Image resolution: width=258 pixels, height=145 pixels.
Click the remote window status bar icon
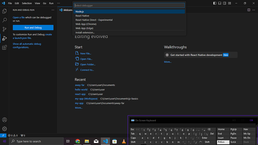(3, 135)
